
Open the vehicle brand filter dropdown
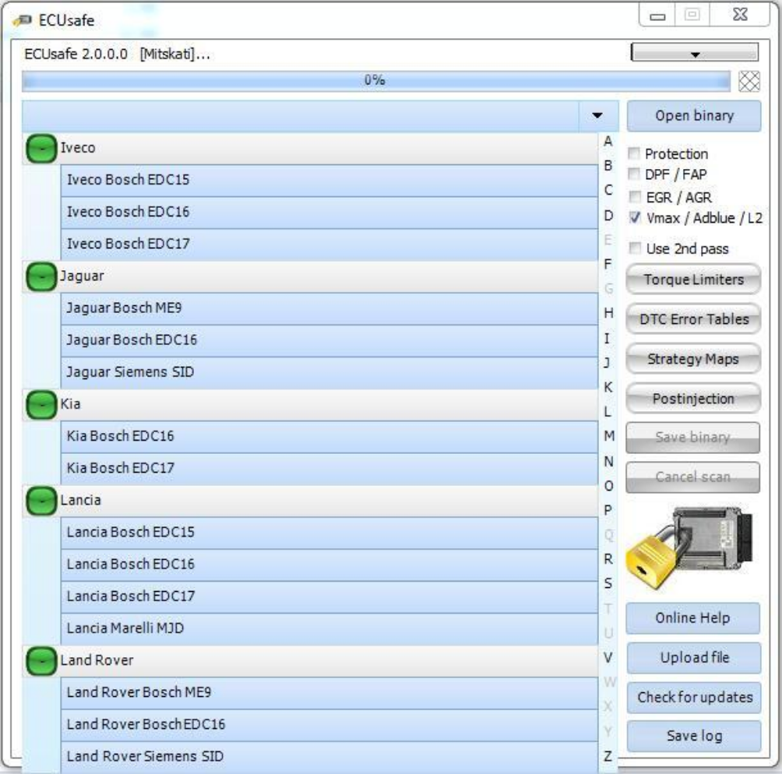597,114
